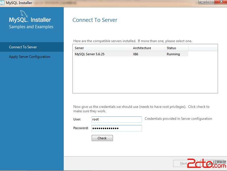This screenshot has width=227, height=171.
Task: Click the Check credentials button
Action: coord(102,138)
